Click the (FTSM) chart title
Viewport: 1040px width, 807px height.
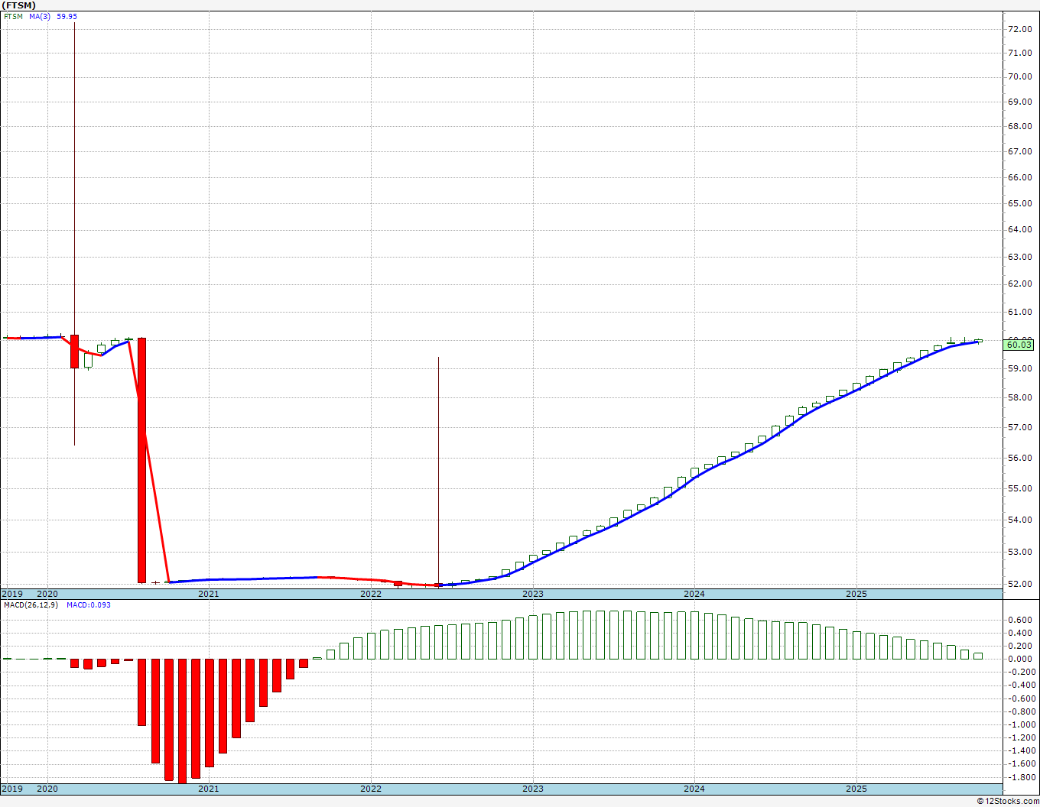(19, 5)
